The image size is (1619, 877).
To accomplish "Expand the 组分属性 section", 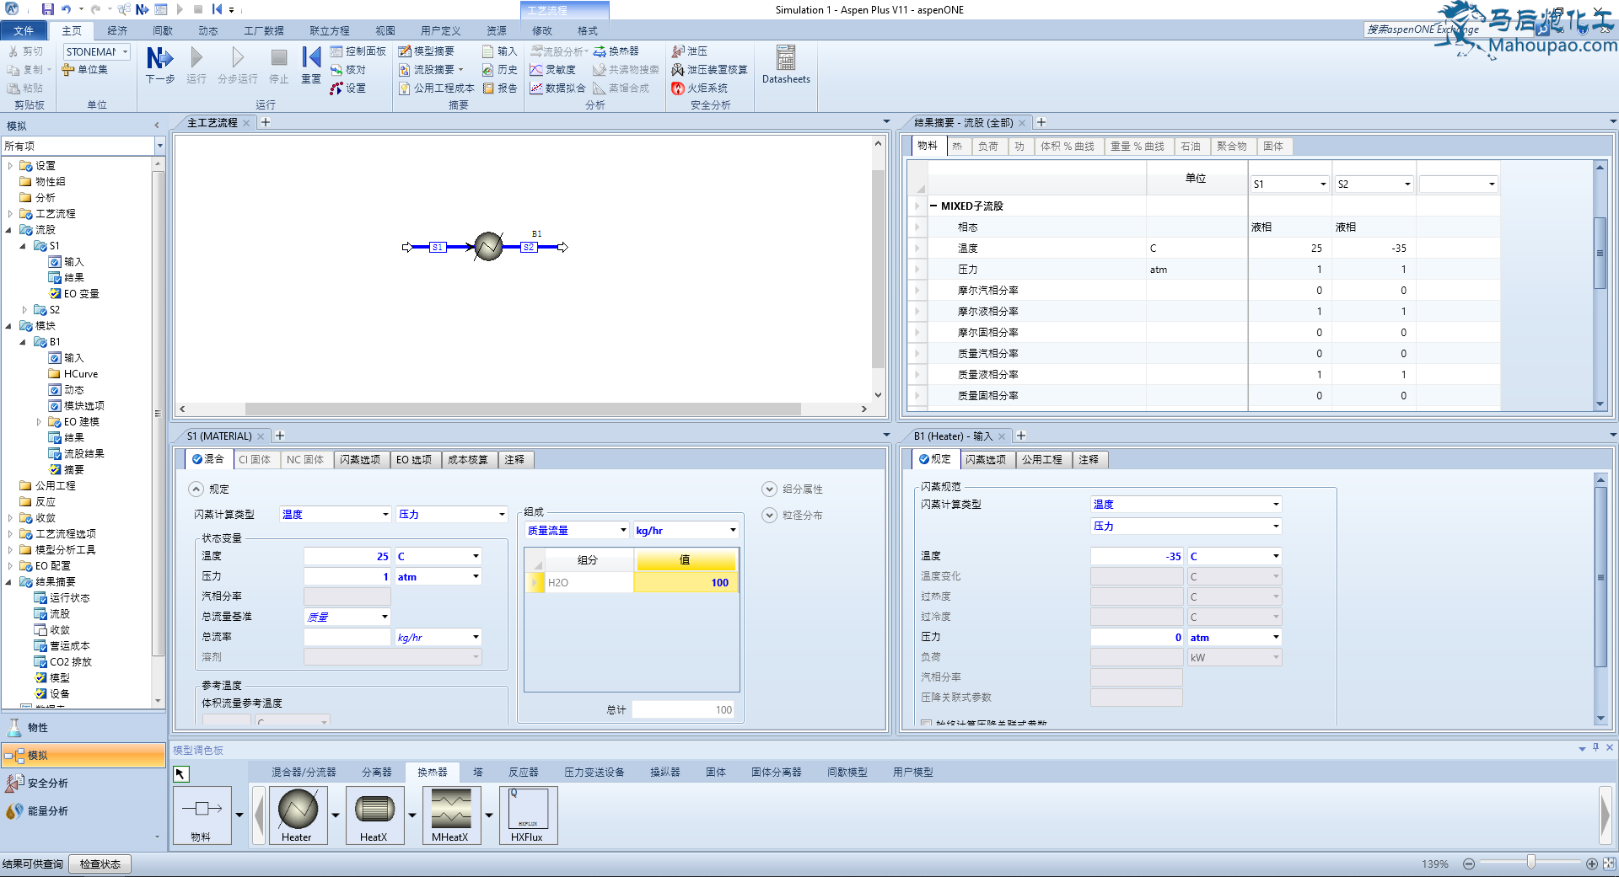I will [x=769, y=489].
